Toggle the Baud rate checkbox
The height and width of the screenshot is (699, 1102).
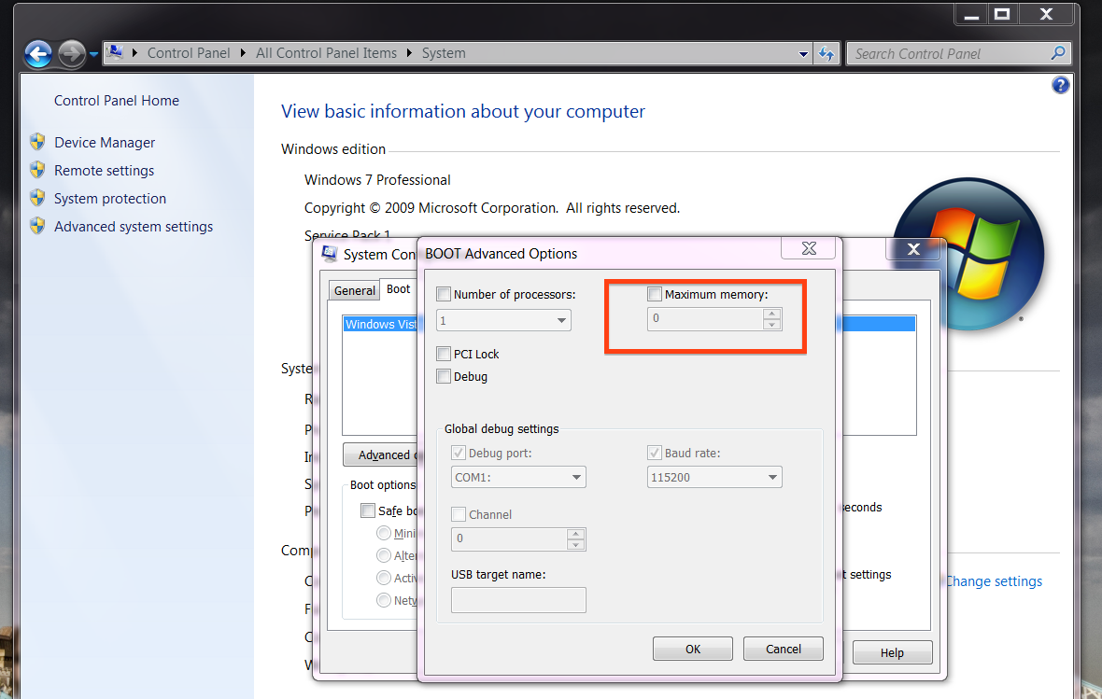tap(655, 454)
